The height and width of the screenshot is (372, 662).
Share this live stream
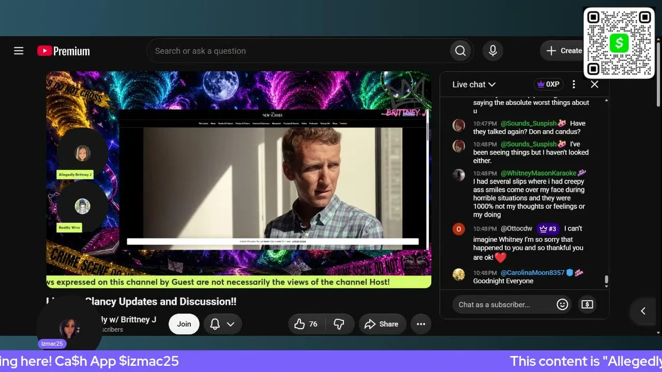tap(382, 324)
